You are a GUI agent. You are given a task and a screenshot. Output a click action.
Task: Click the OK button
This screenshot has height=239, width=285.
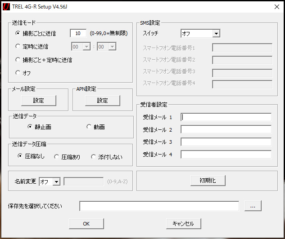86,224
